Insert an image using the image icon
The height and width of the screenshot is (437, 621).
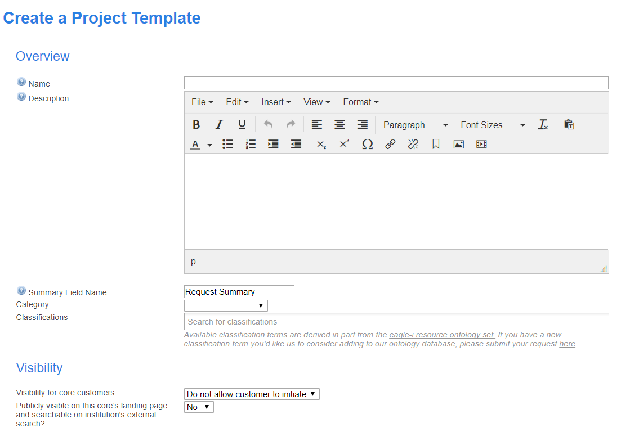pyautogui.click(x=458, y=145)
